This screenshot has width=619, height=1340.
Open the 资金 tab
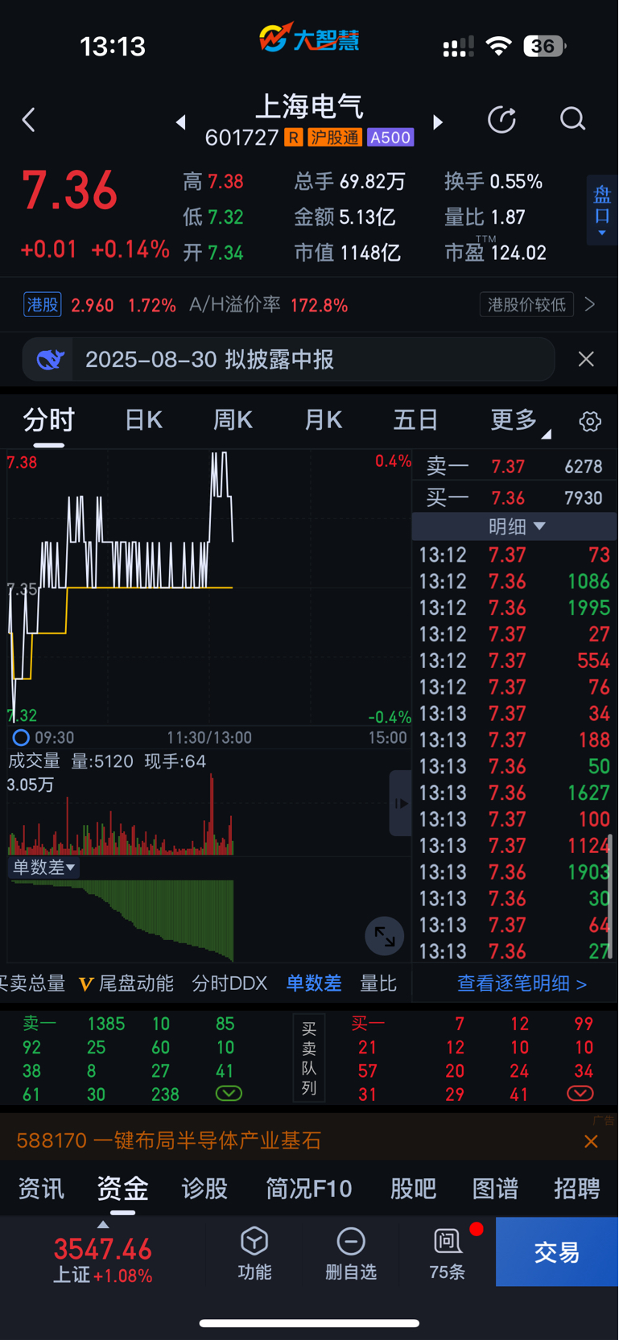(122, 1189)
